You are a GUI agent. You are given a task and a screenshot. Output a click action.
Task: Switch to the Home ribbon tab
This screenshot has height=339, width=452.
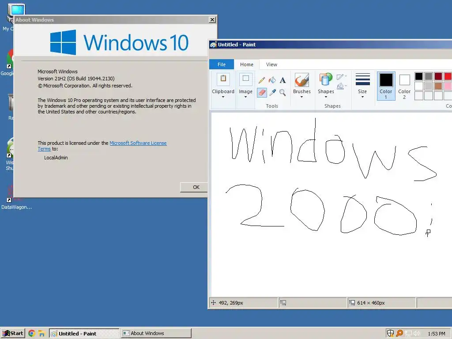(x=247, y=64)
